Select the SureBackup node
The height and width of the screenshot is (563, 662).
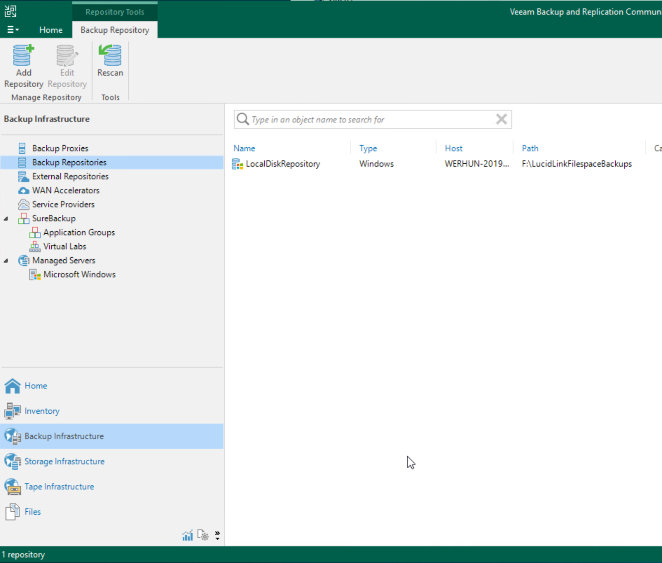(x=54, y=218)
